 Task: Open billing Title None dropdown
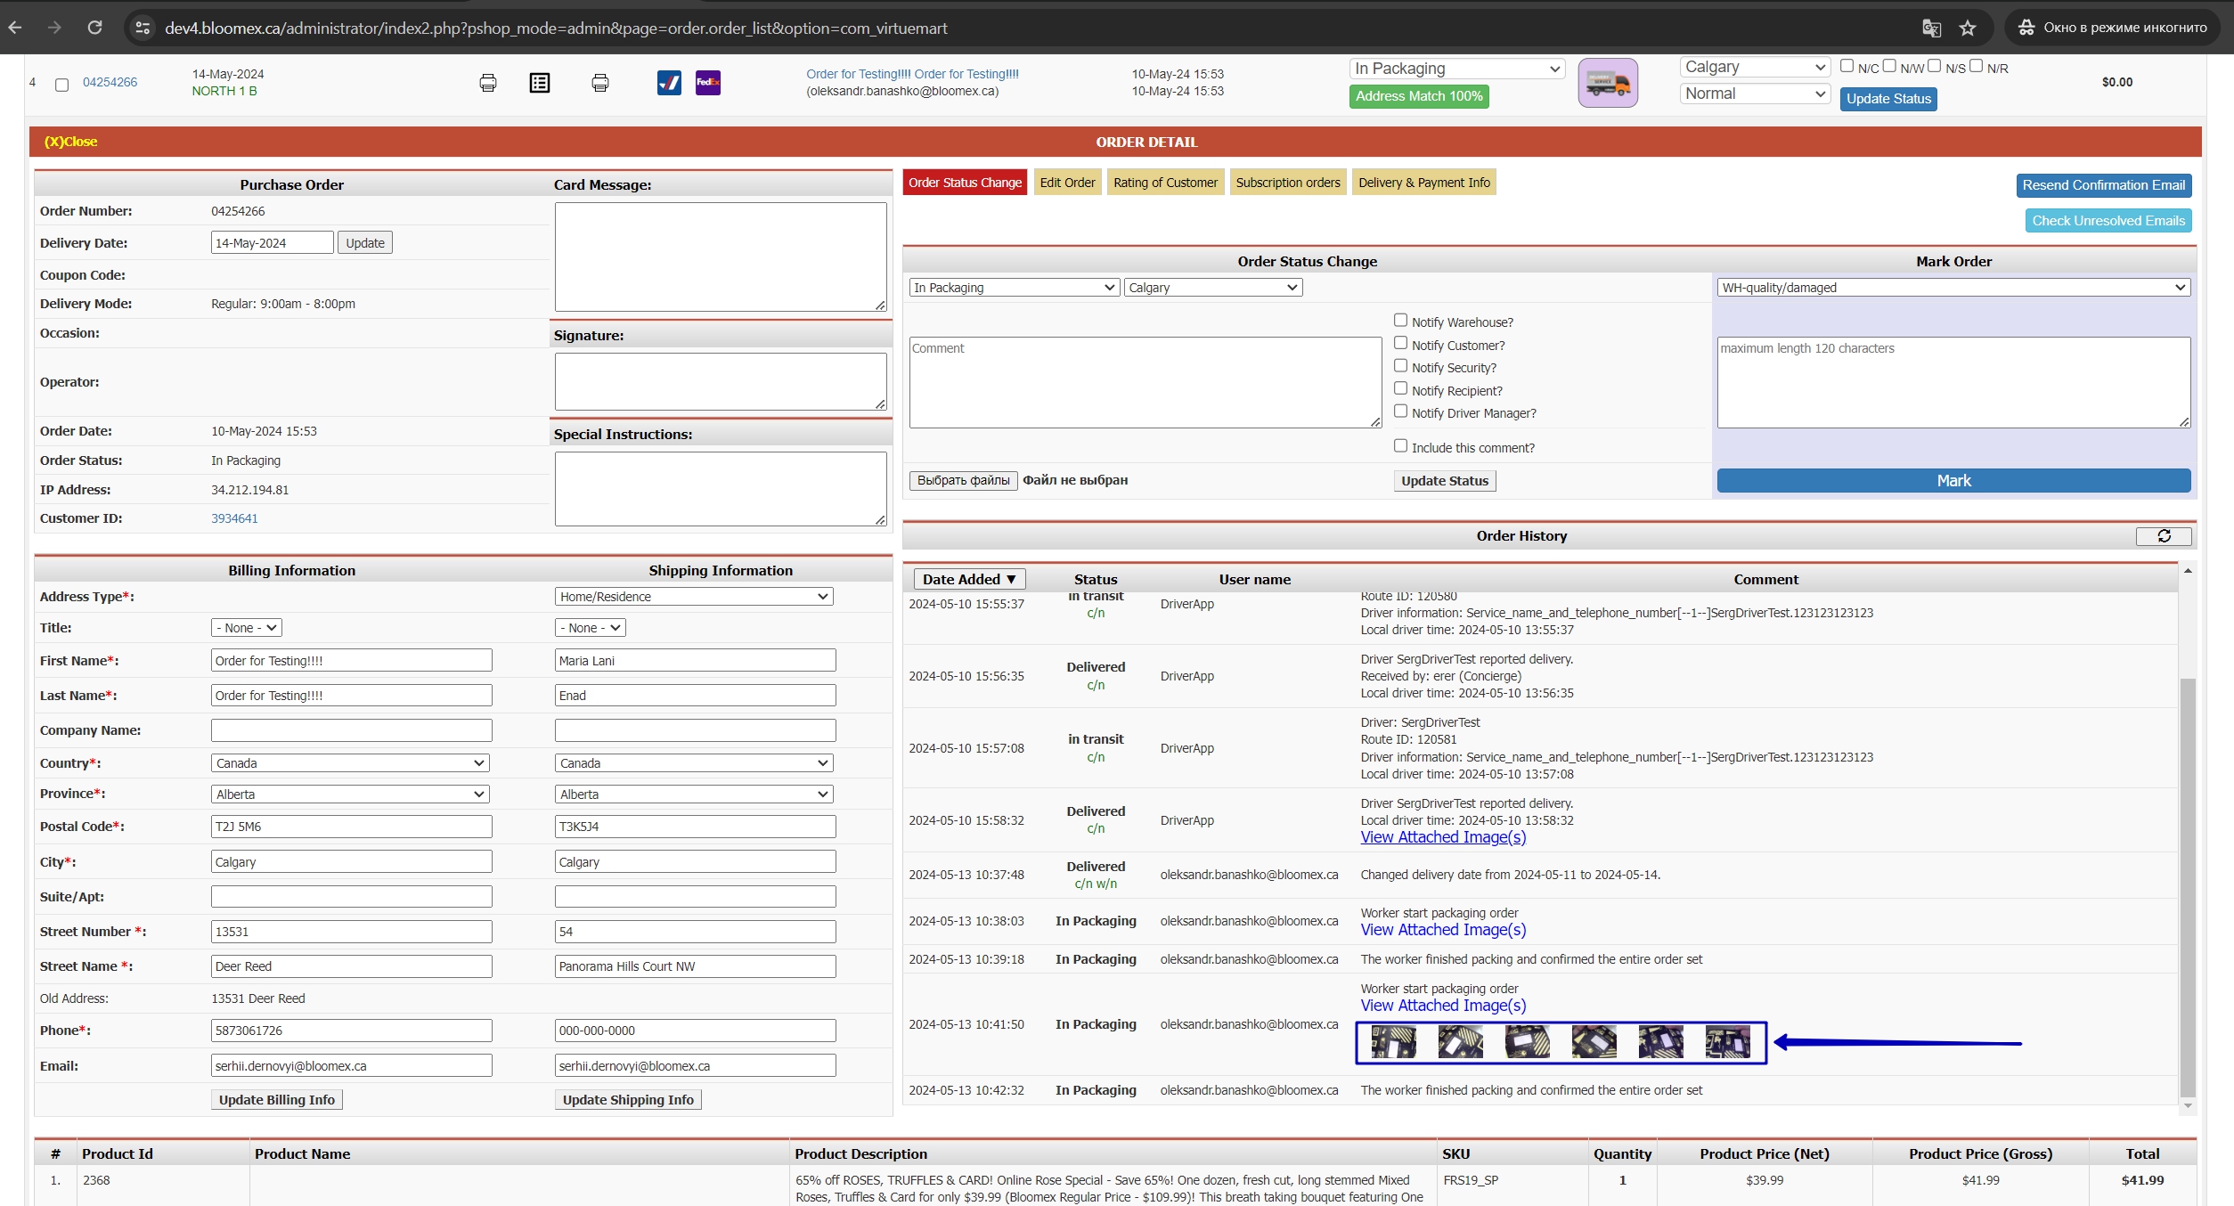[x=247, y=628]
